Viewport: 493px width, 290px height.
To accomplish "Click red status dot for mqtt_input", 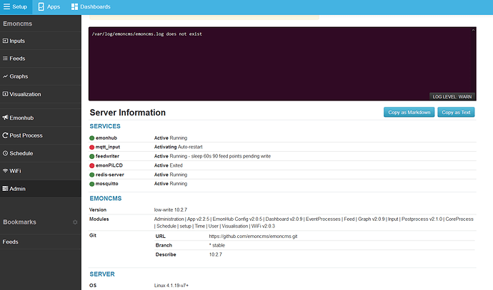I will click(91, 147).
